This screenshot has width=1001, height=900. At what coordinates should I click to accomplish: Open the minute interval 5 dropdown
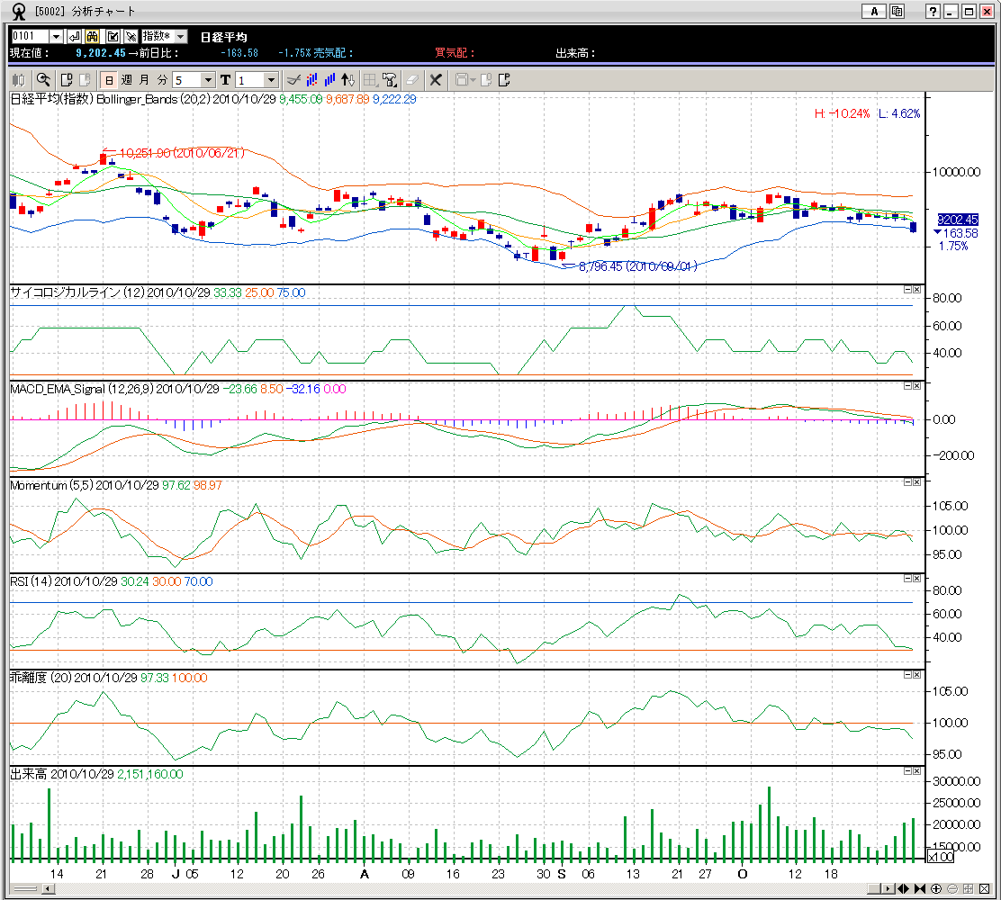(x=208, y=79)
